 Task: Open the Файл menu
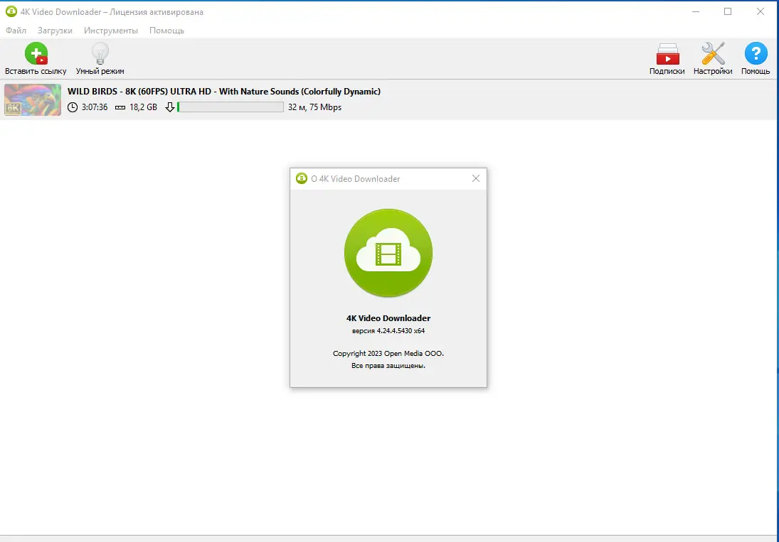pyautogui.click(x=16, y=31)
